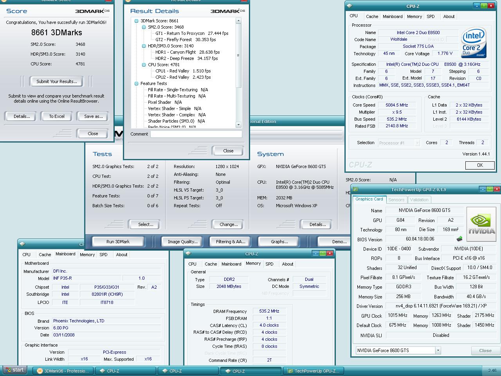Viewport: 501px width, 376px height.
Task: Click the Result Details scrollbar down arrow
Action: point(238,125)
